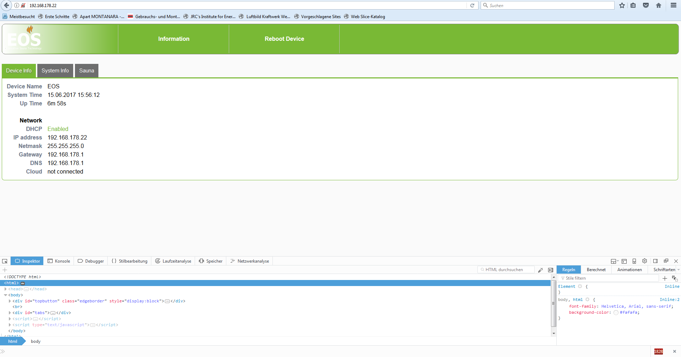Open command line chevrons at bottom left
The image size is (681, 357).
tap(3, 351)
